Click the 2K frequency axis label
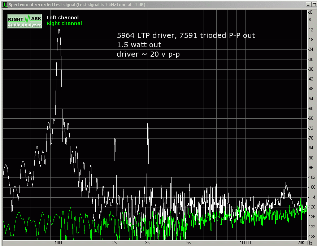317x246 pixels. pos(115,243)
